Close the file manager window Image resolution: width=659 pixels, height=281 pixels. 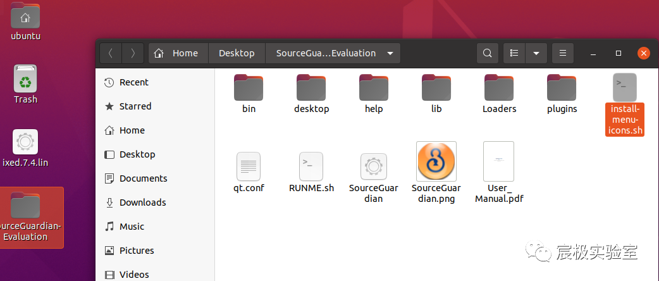tap(643, 53)
